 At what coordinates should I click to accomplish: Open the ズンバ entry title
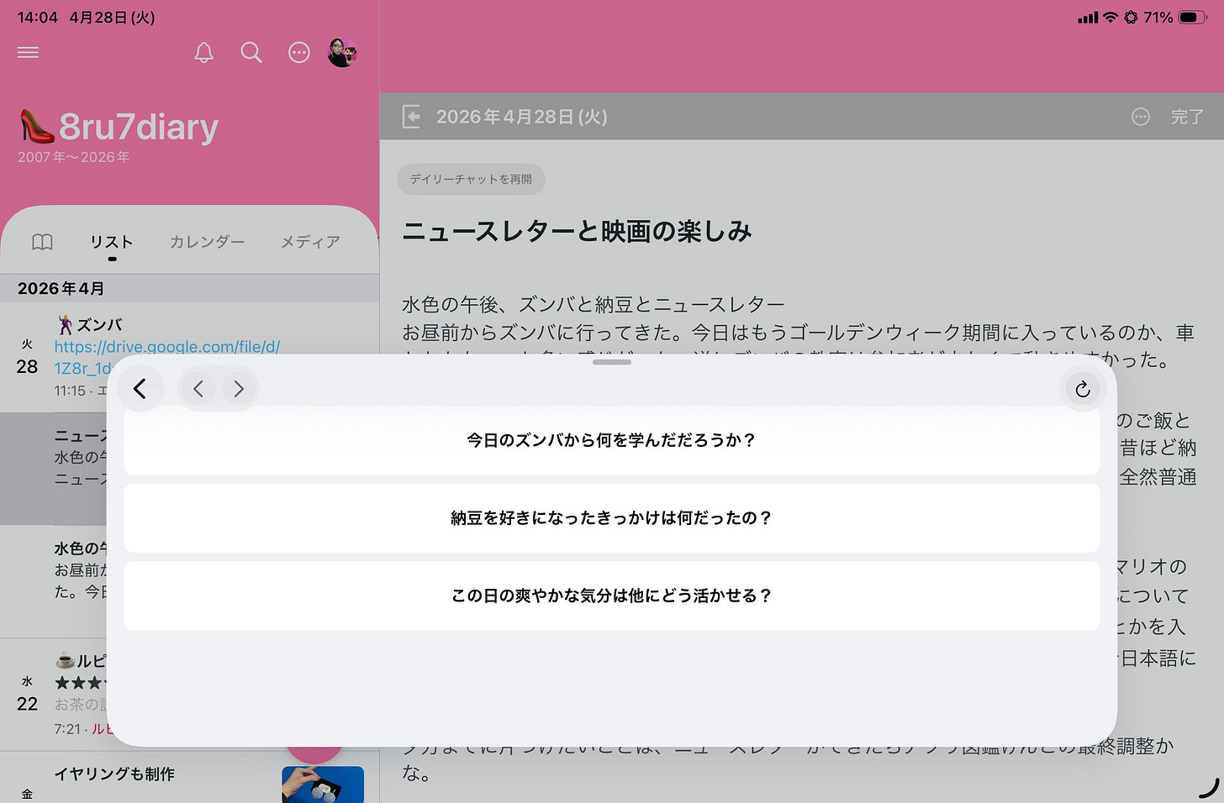click(x=90, y=324)
